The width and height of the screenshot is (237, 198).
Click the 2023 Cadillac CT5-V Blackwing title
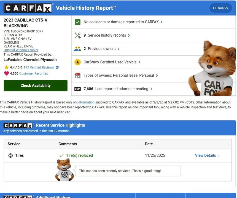click(x=26, y=23)
